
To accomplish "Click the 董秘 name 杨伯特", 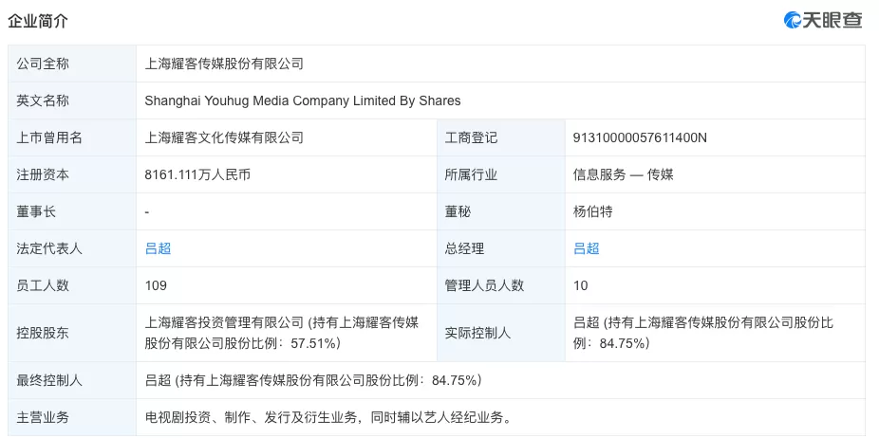I will coord(593,211).
